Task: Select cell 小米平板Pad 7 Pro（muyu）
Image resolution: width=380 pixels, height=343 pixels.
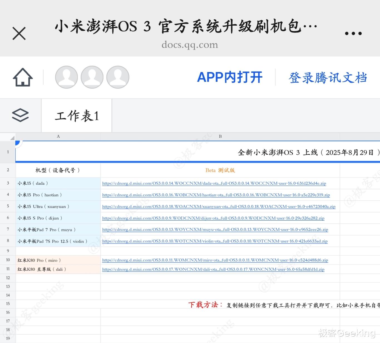Action: tap(58, 230)
